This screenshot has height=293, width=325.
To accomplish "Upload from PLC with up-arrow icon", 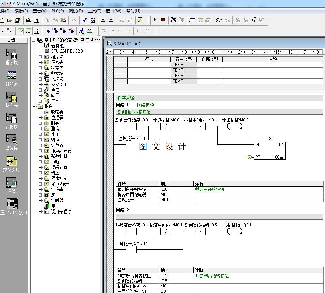I will (x=103, y=20).
